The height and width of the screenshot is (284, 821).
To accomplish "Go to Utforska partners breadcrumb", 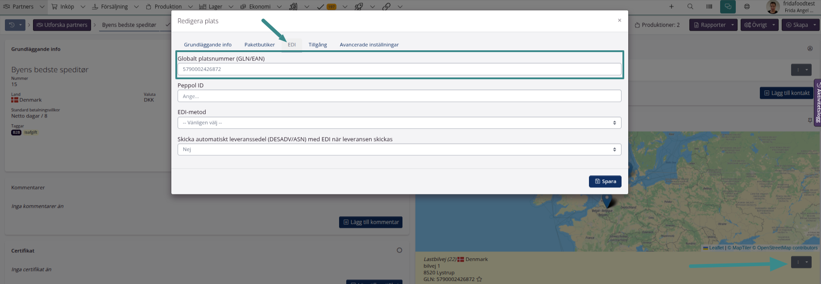I will coord(62,25).
